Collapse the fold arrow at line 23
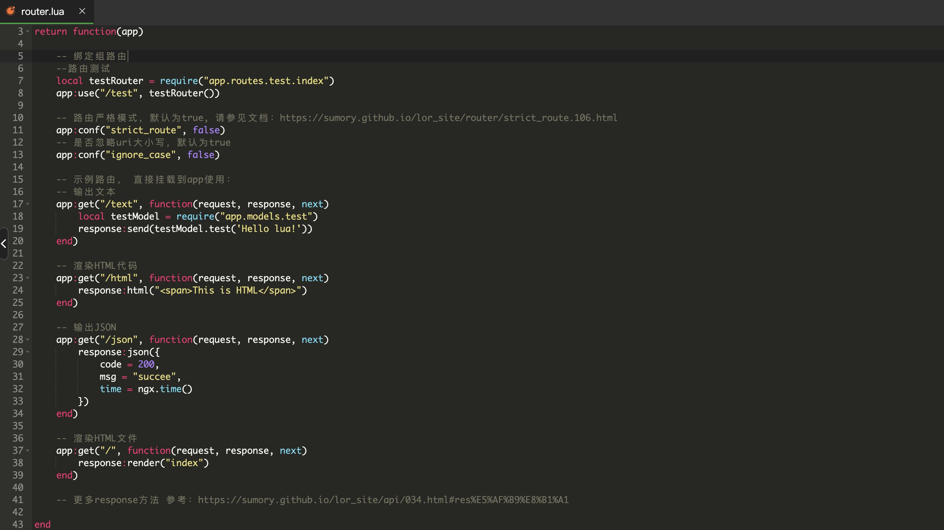Screen dimensions: 944x530 coord(28,278)
